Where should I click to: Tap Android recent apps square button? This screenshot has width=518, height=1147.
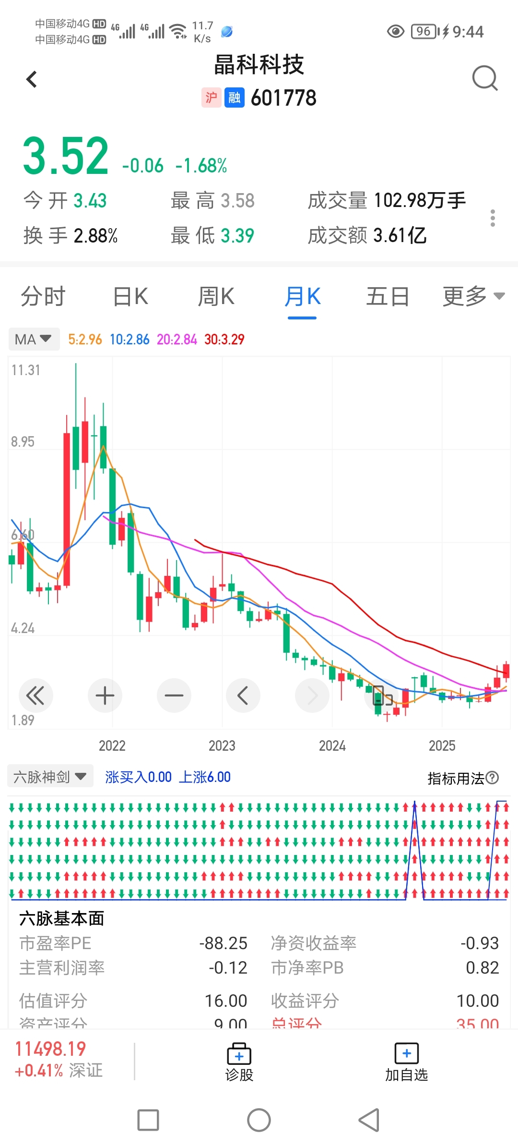point(148,1120)
